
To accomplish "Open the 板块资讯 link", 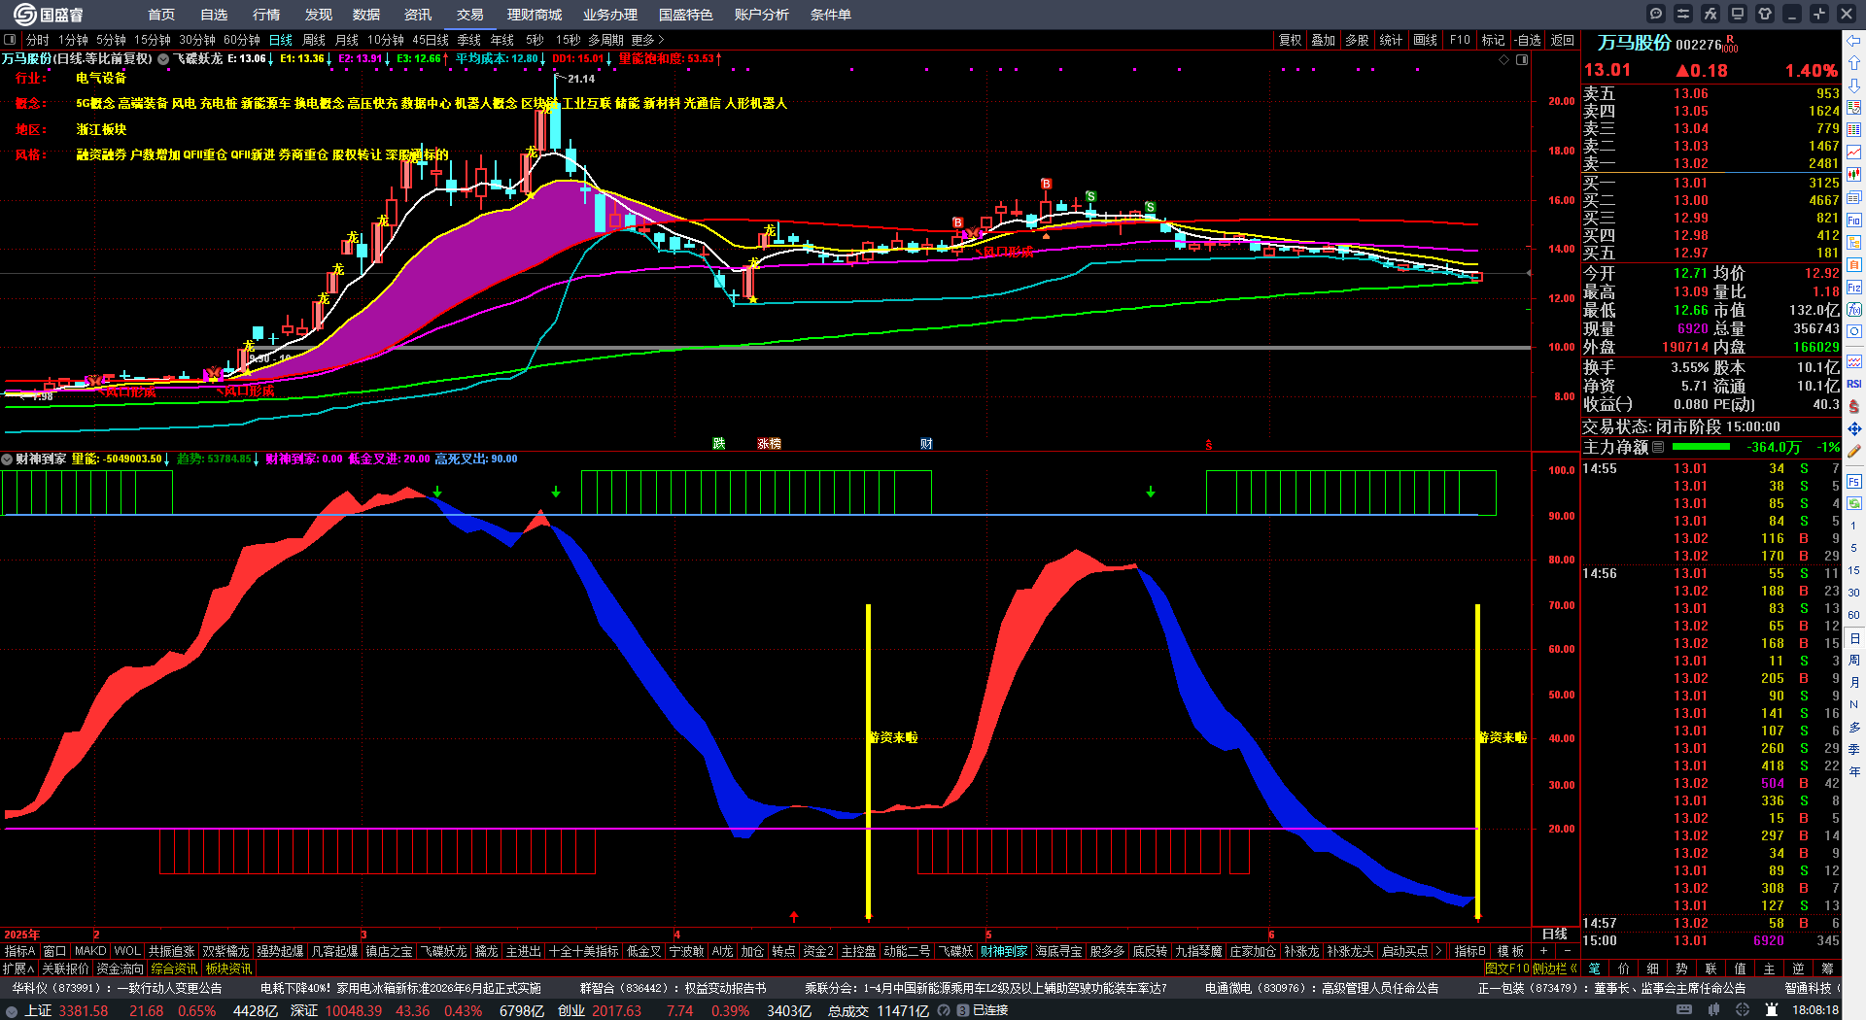I will 228,969.
